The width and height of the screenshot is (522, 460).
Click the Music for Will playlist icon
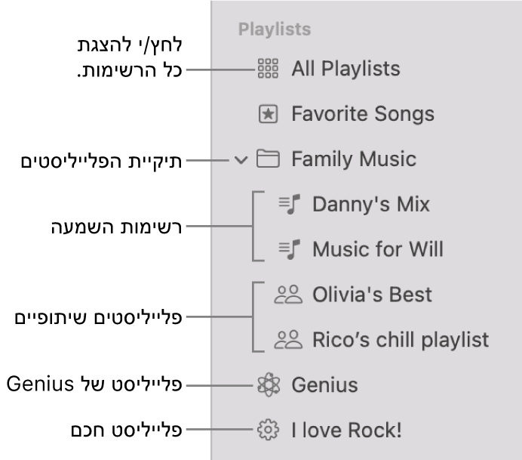tap(289, 249)
